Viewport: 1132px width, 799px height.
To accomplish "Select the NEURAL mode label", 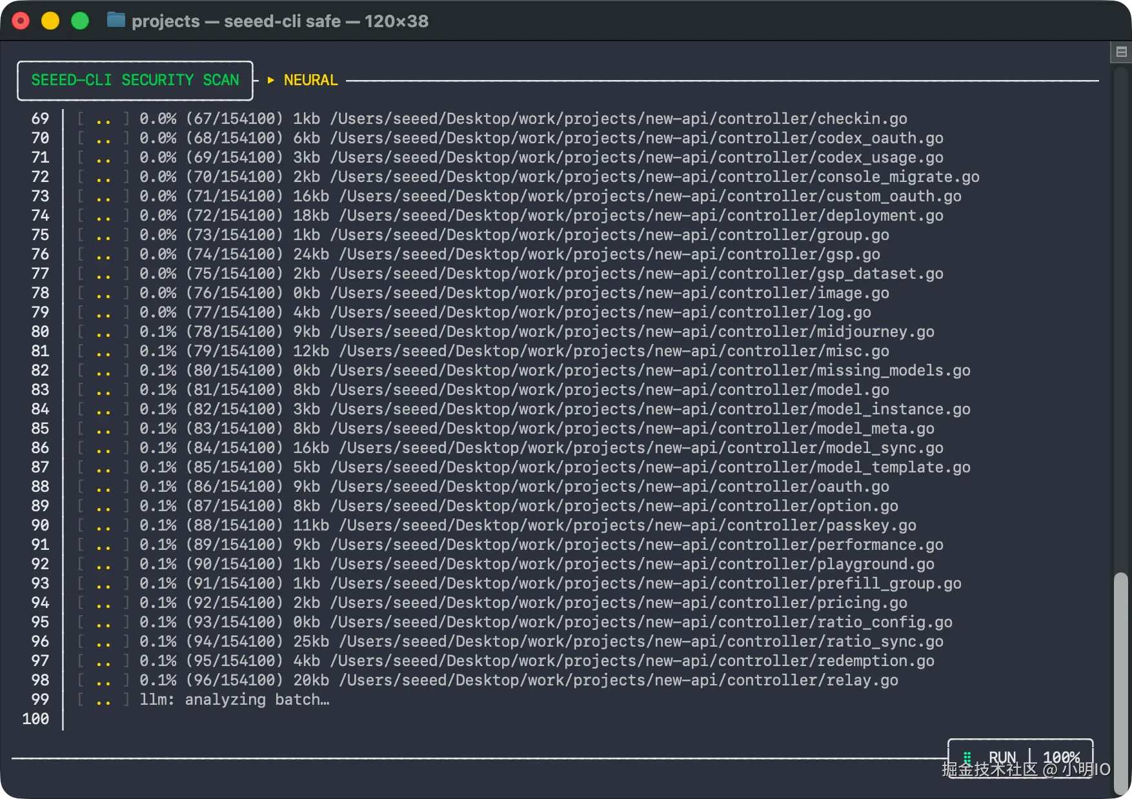I will (x=310, y=80).
